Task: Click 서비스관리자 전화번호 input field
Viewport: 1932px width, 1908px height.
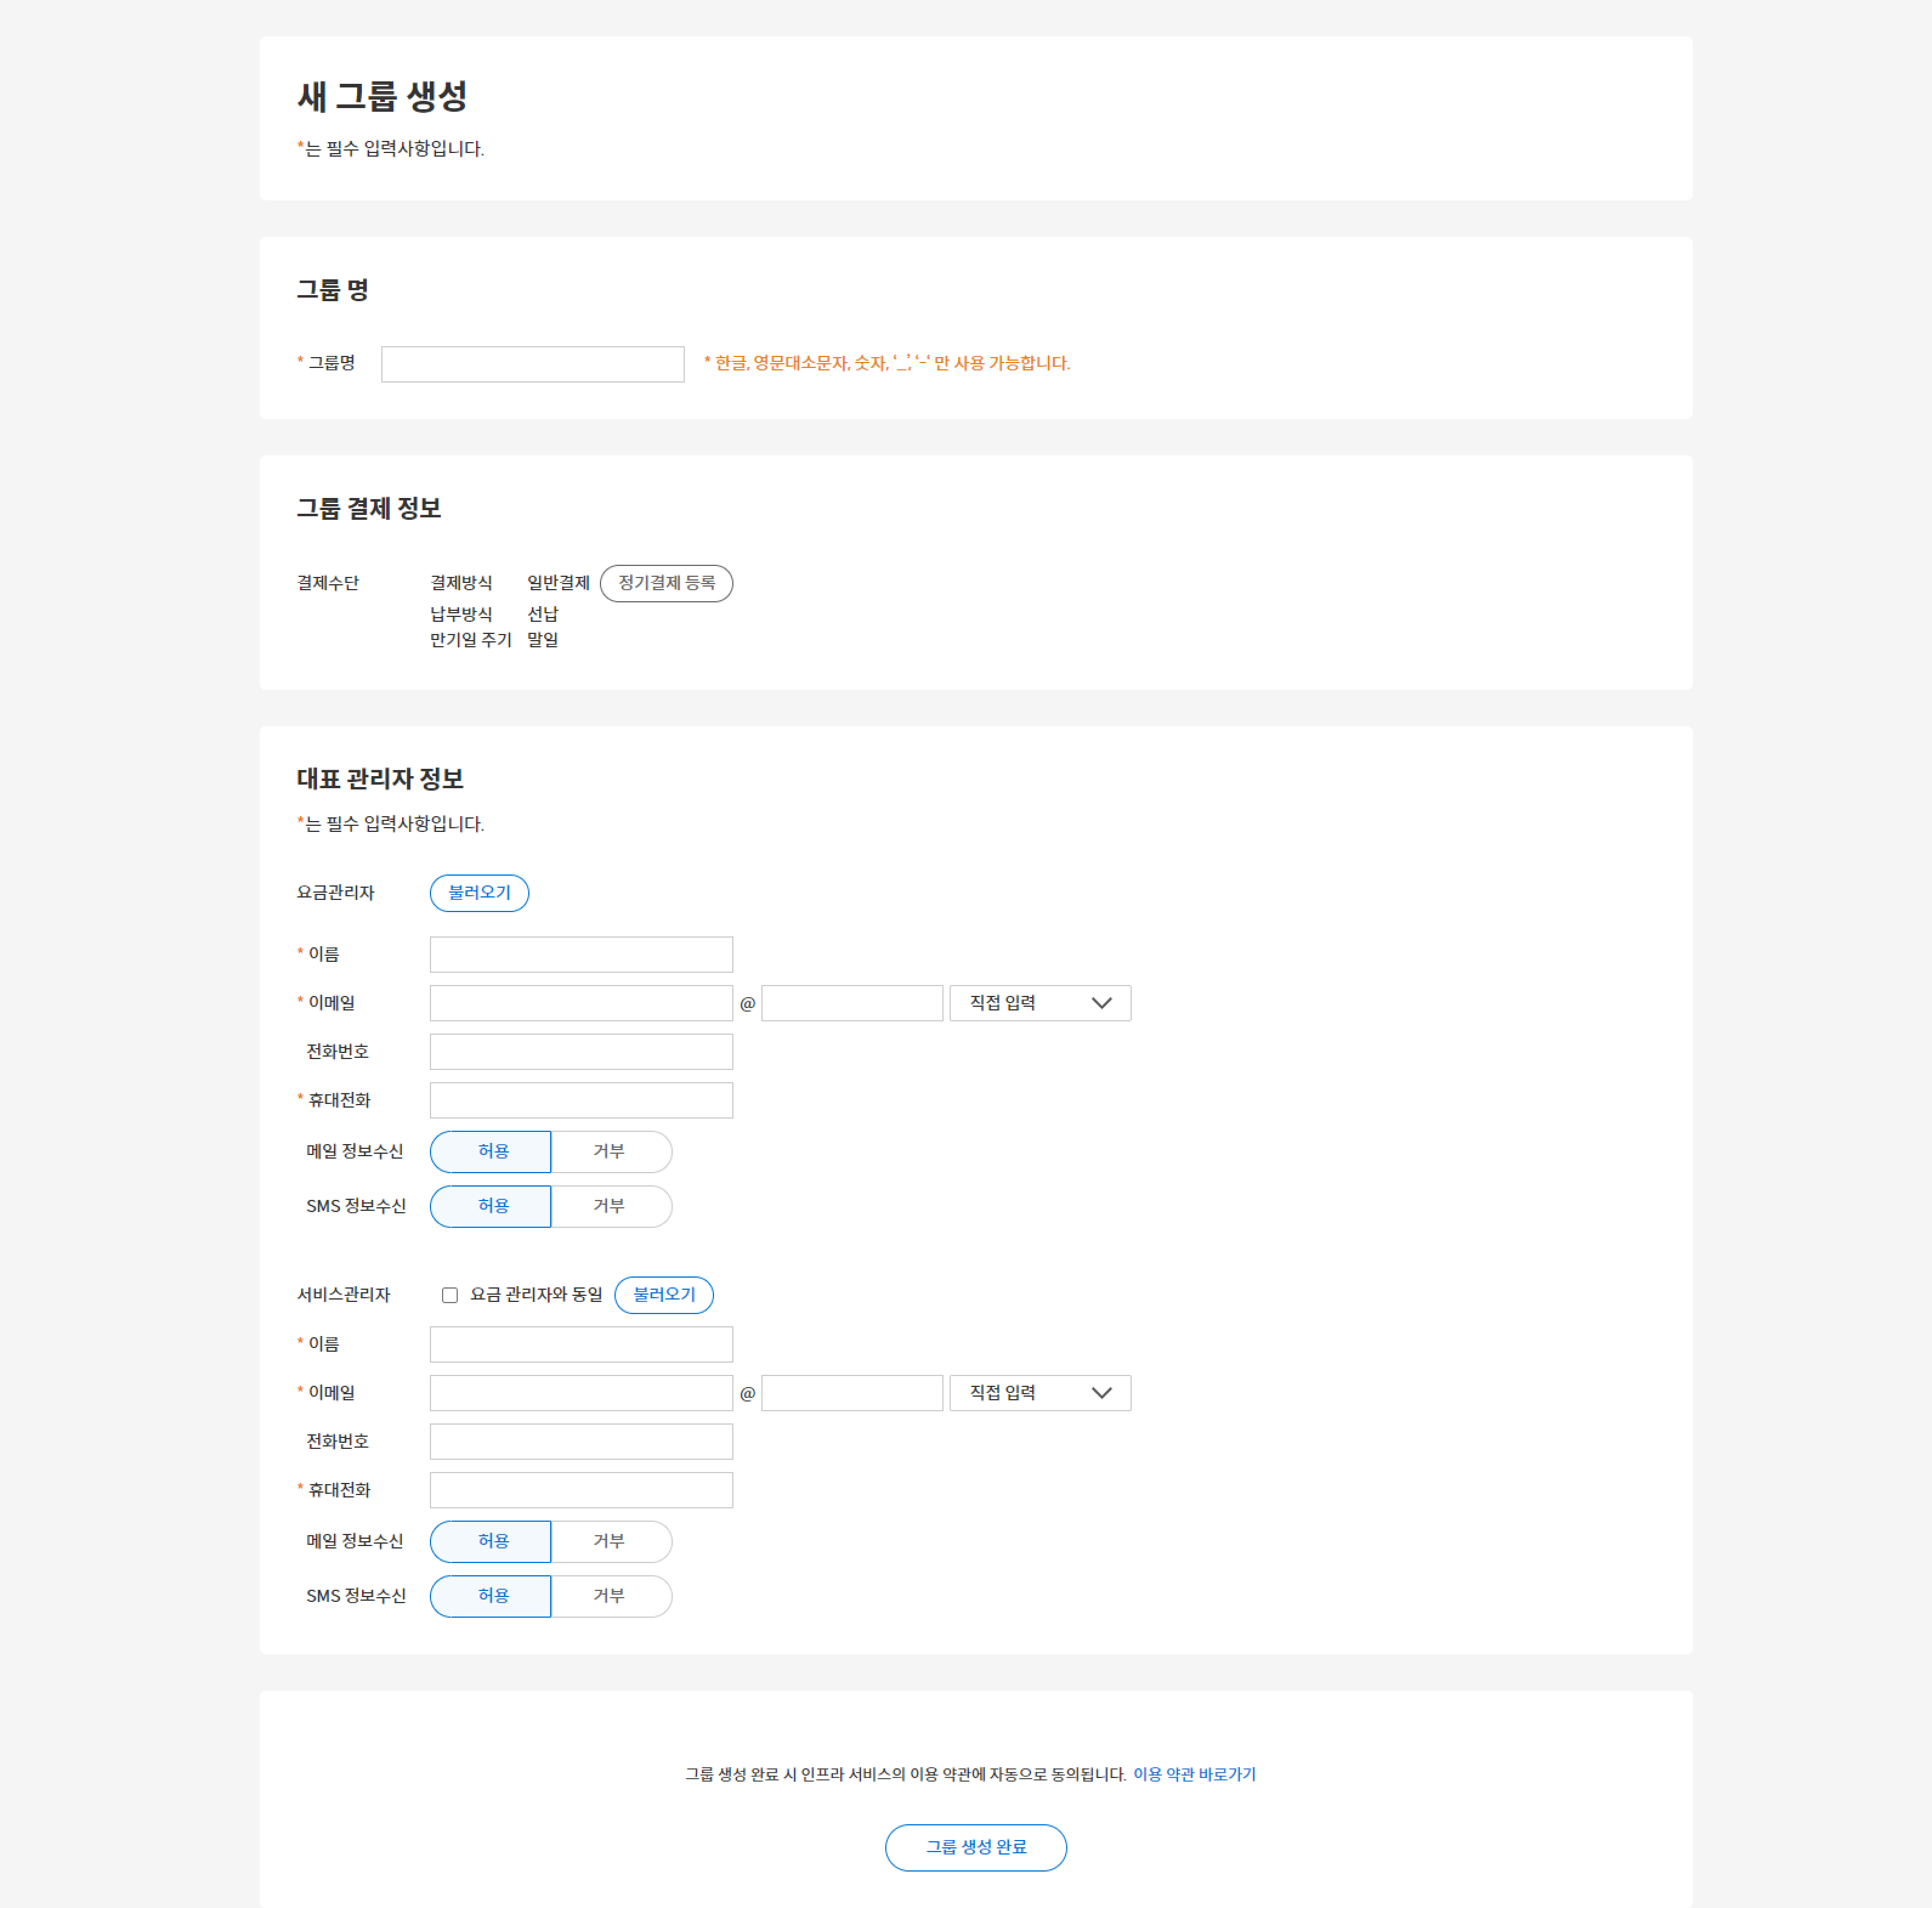Action: (x=581, y=1442)
